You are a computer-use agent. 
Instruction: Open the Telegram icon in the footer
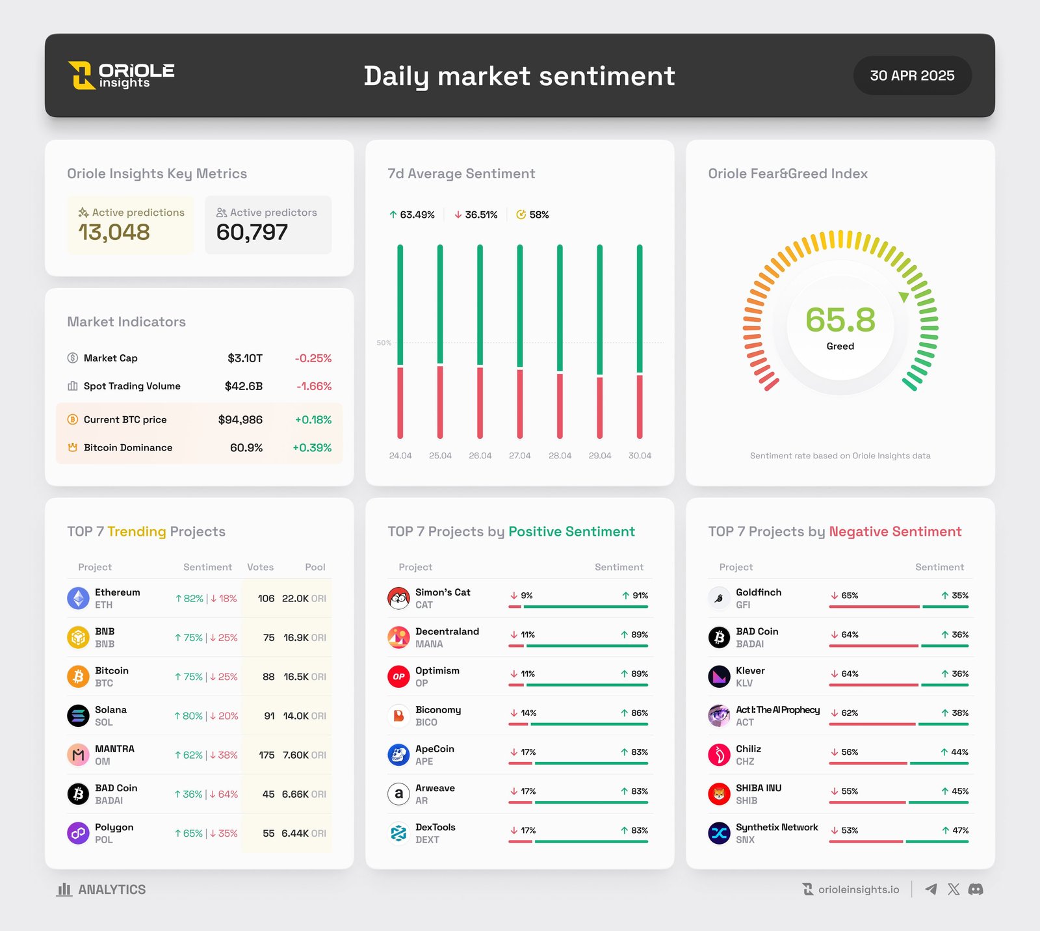coord(931,889)
